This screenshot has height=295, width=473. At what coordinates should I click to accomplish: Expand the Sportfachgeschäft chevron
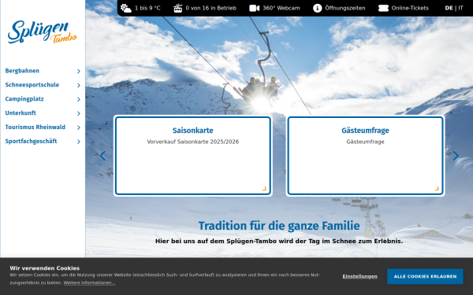pyautogui.click(x=78, y=142)
